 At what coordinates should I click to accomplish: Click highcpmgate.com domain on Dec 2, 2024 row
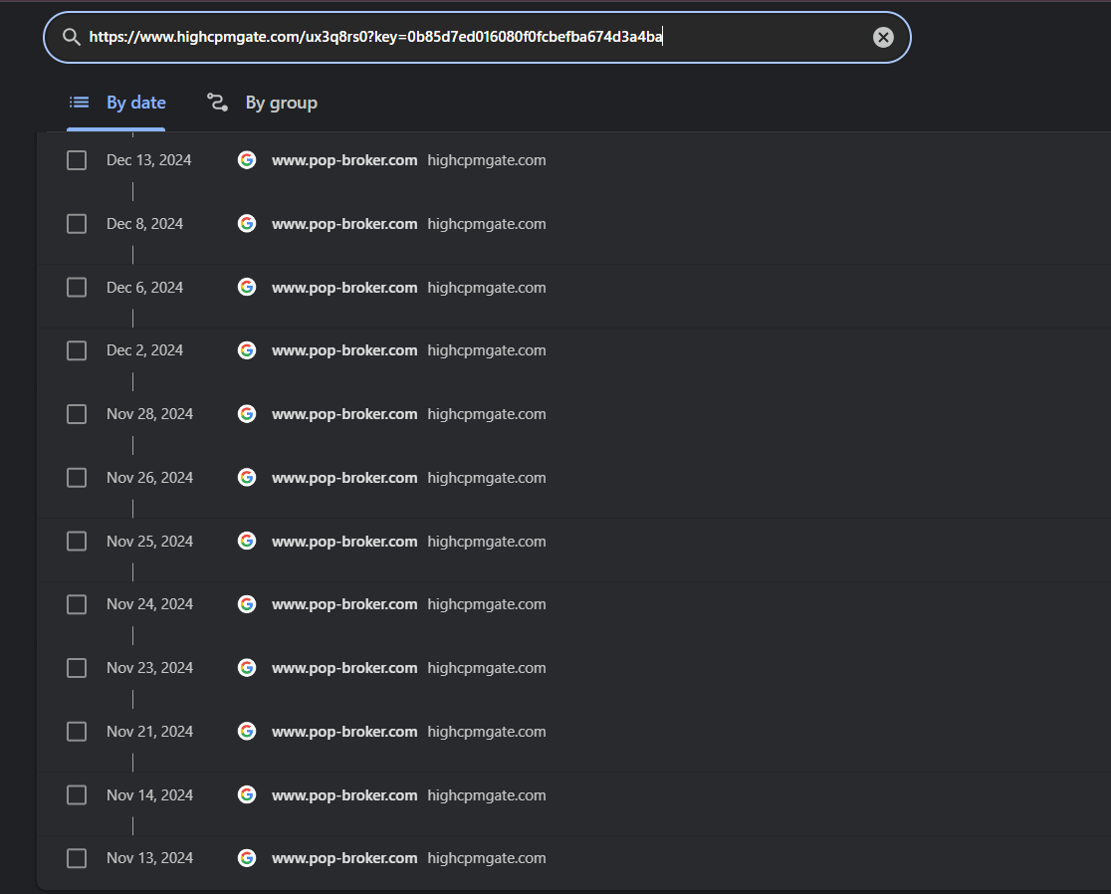[487, 350]
